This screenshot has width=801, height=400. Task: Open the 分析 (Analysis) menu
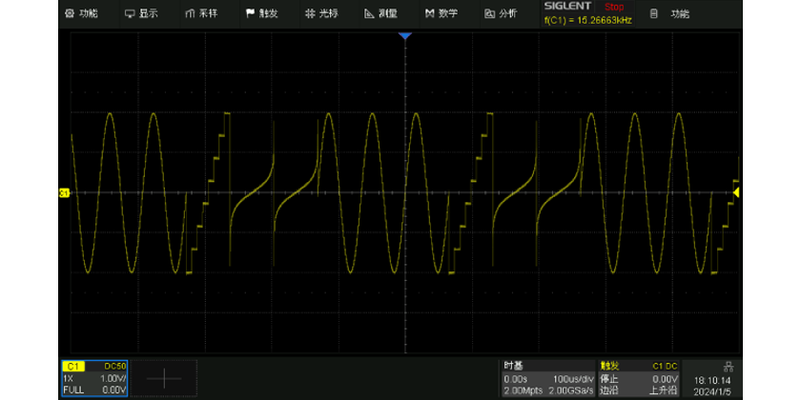pyautogui.click(x=501, y=13)
